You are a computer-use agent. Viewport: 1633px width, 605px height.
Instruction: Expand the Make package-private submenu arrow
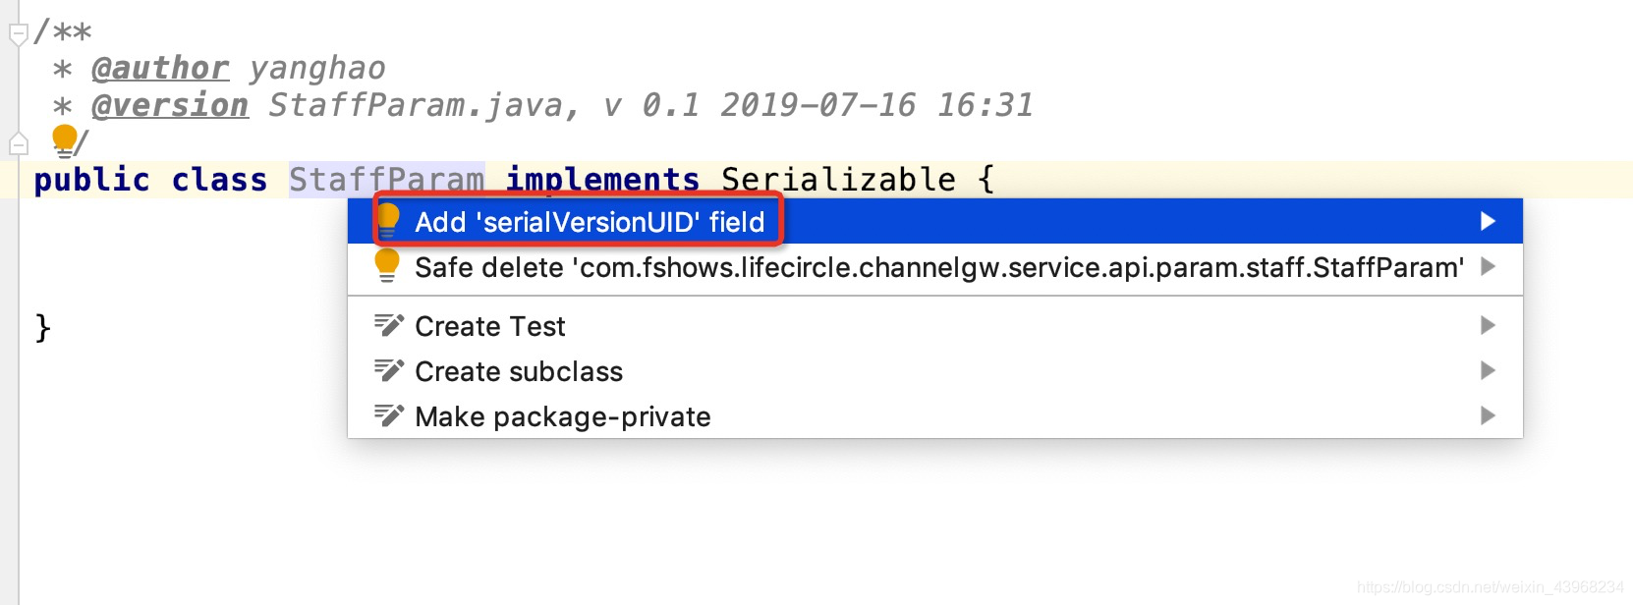click(1489, 416)
